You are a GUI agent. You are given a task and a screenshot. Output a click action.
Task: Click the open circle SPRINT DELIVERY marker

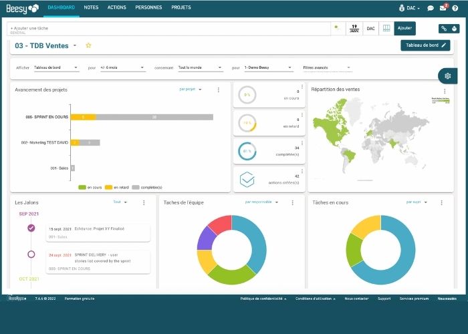pos(31,255)
